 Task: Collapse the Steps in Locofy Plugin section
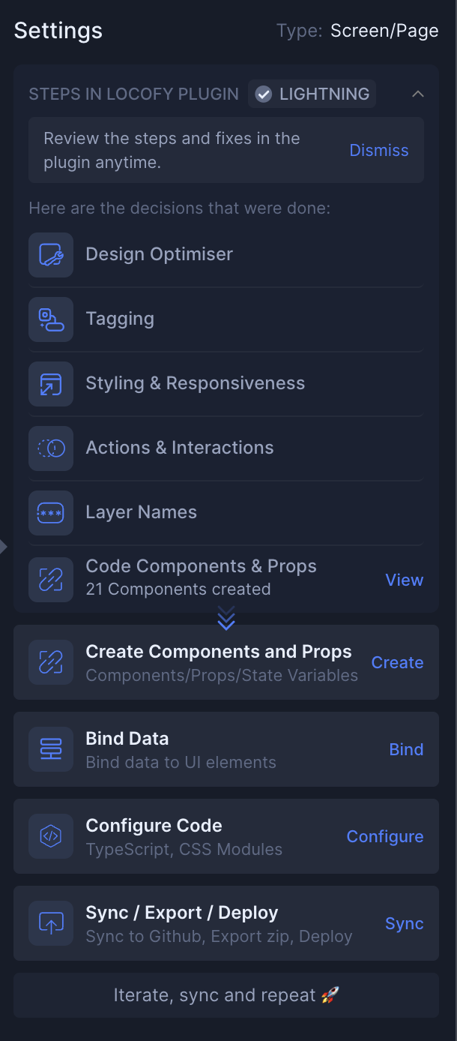click(418, 94)
